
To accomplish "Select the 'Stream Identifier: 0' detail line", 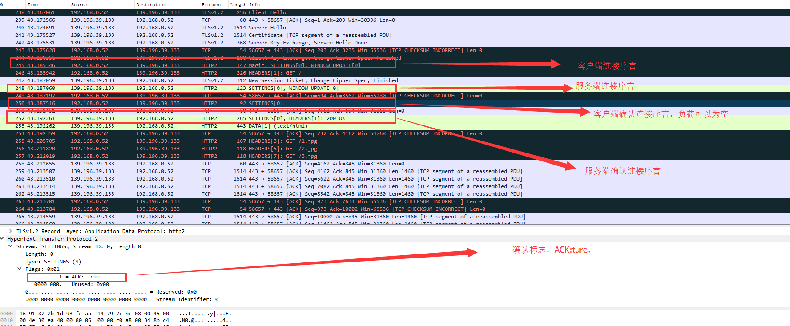I will pyautogui.click(x=121, y=299).
